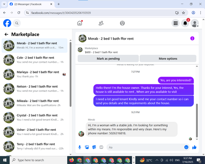Click conversation list scrollbar
Image resolution: width=205 pixels, height=164 pixels.
71,75
